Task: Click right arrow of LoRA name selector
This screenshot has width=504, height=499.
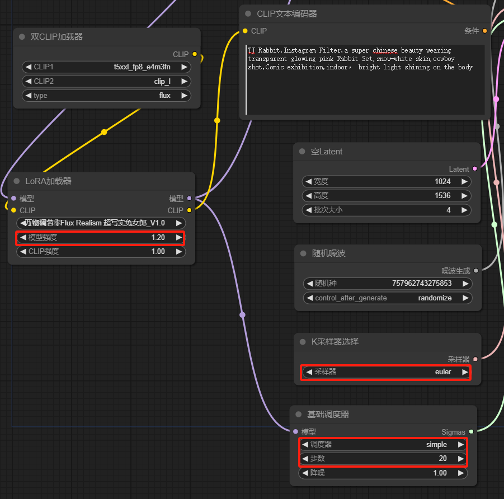Action: pos(178,223)
